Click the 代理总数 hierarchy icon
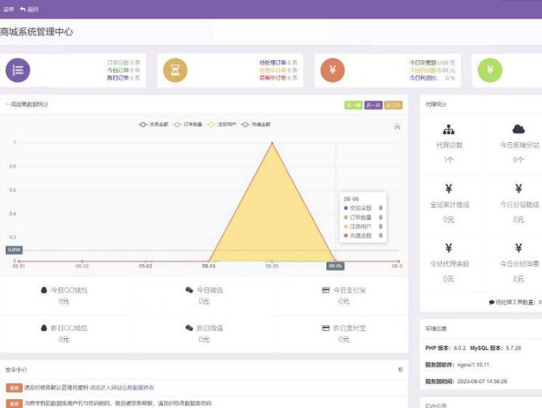 tap(449, 129)
